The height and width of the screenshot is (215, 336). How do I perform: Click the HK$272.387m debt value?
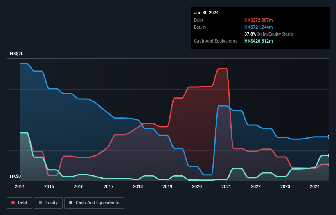[258, 20]
